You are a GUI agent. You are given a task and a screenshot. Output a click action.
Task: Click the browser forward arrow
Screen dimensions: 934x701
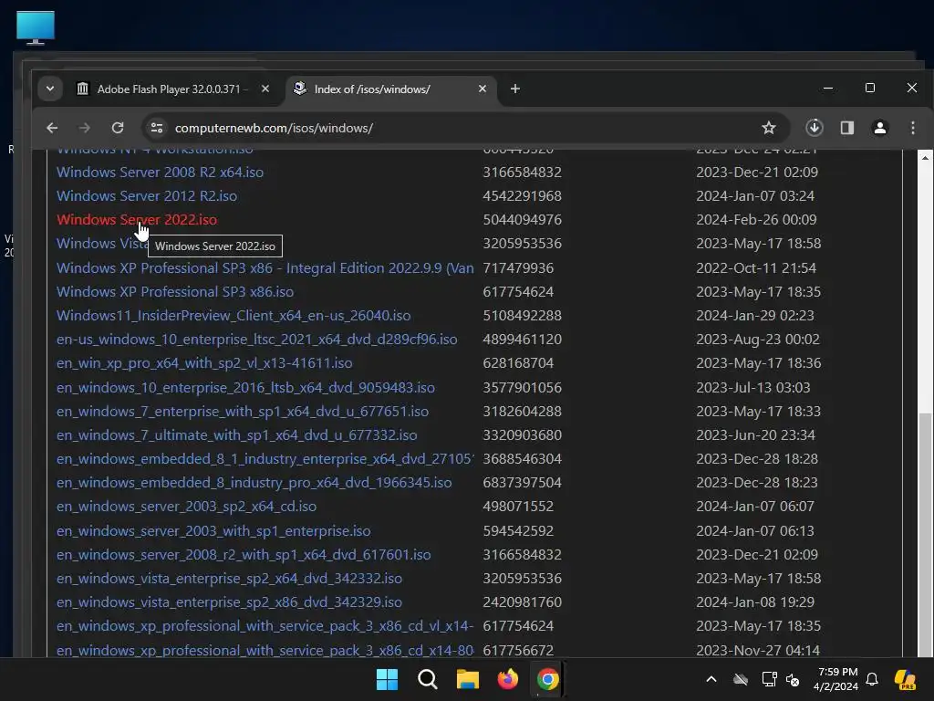[x=85, y=128]
